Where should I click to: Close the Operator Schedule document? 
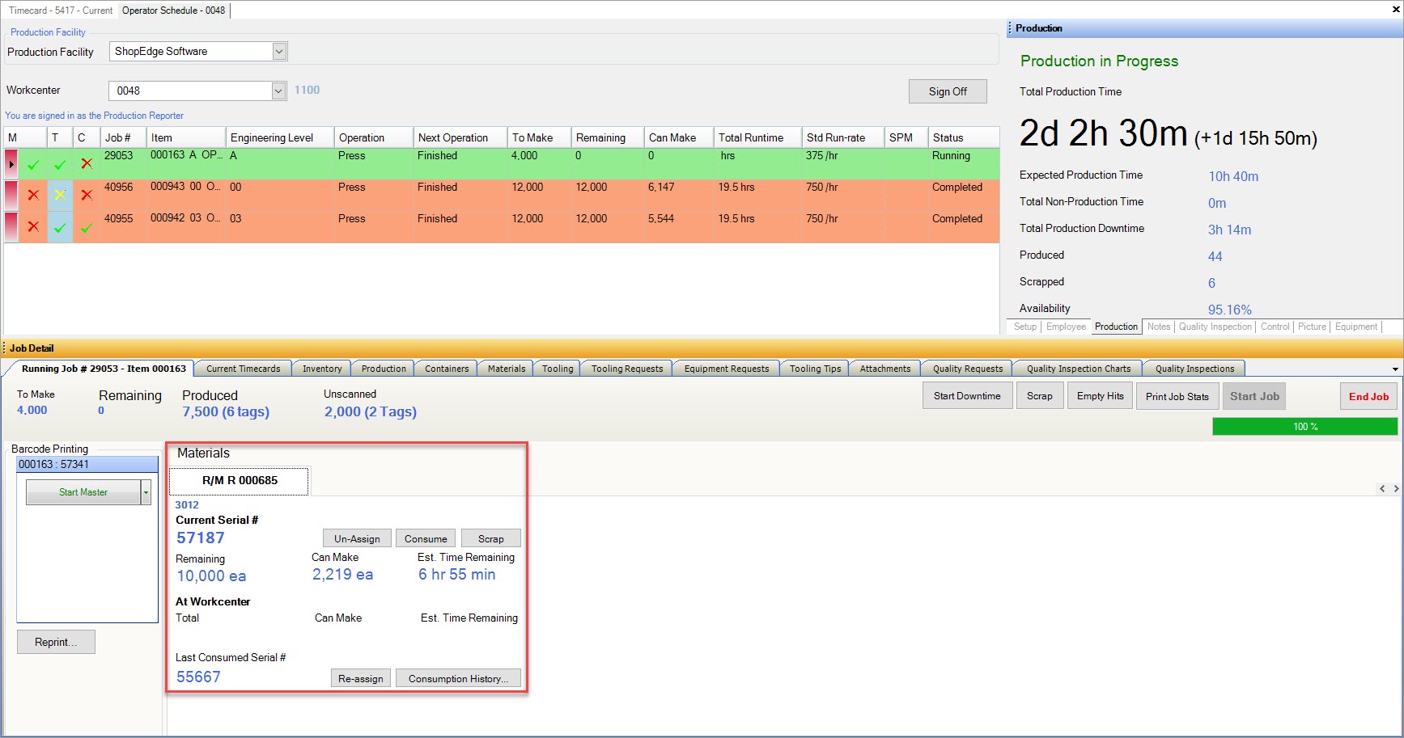pos(1395,10)
